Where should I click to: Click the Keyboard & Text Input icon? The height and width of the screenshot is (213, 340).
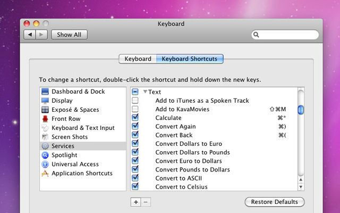pyautogui.click(x=45, y=128)
